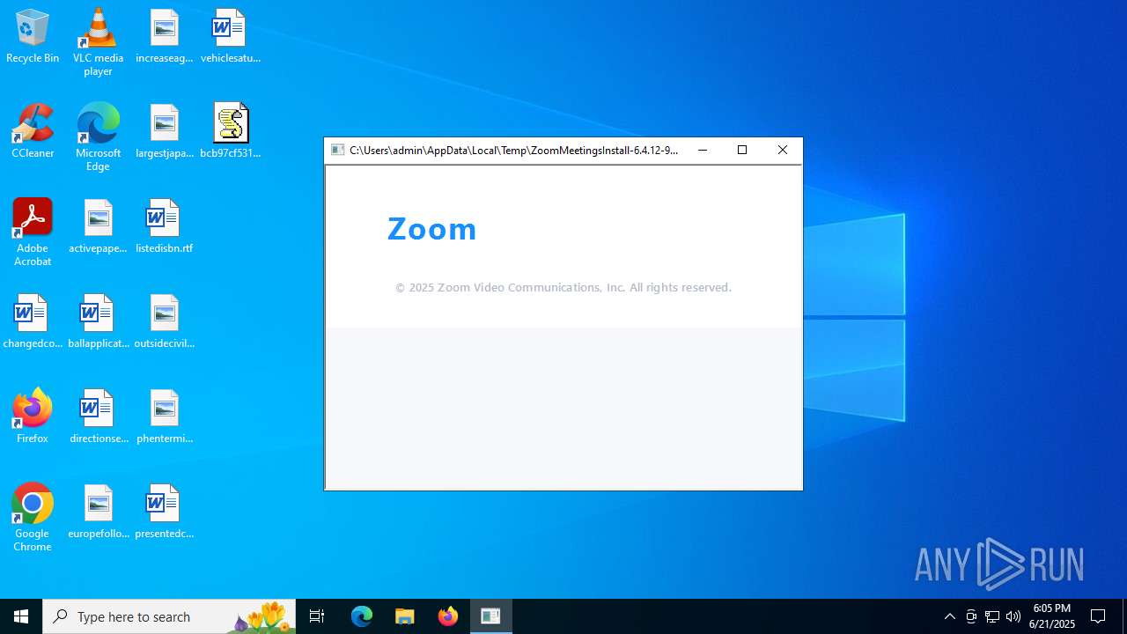Select the vehiclesatu... Word document
This screenshot has width=1127, height=634.
pyautogui.click(x=230, y=36)
